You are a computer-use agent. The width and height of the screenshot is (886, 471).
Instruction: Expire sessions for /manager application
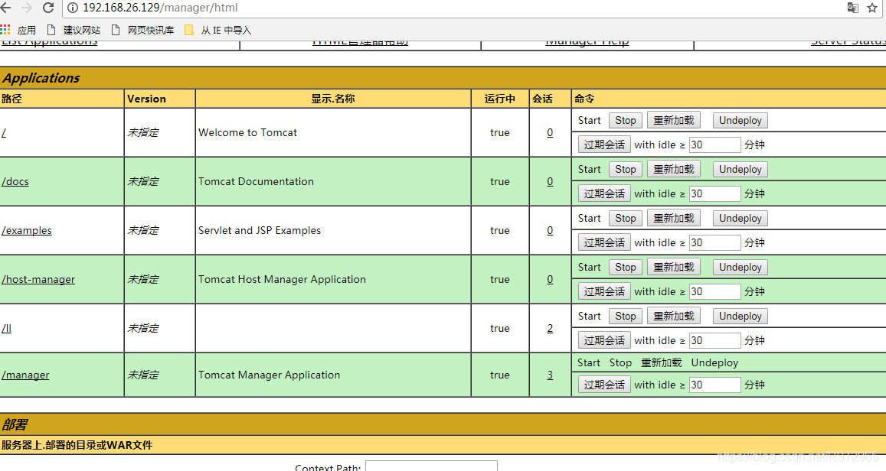(x=604, y=385)
